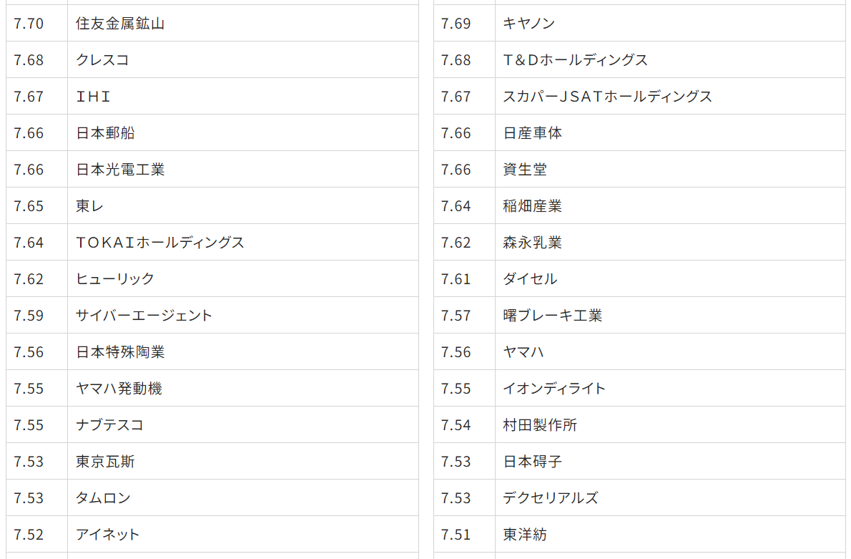
Task: Click on サイバーエージェント cell
Action: [x=144, y=316]
